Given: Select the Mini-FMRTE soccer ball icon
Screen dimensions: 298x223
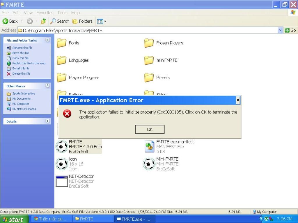Looking at the screenshot, I should tap(149, 164).
